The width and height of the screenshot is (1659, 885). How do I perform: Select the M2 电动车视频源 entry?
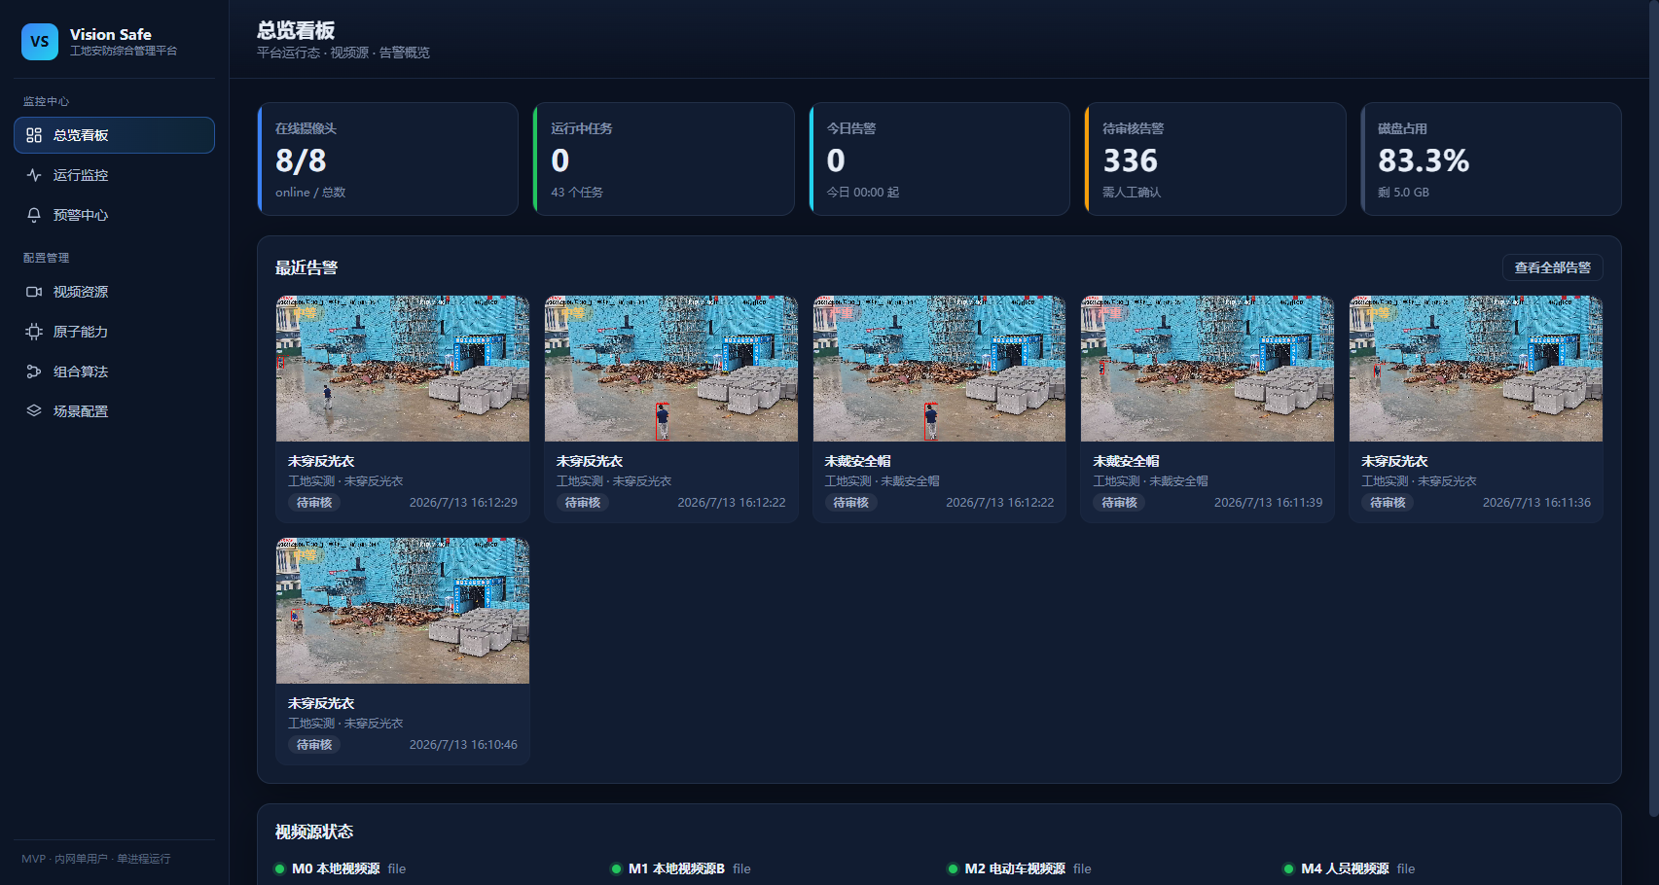[1020, 869]
